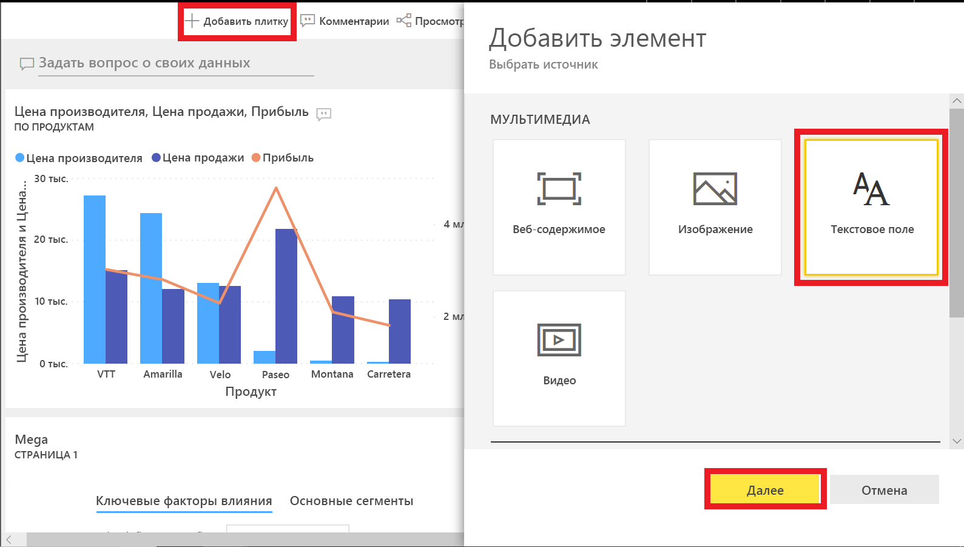Open the Просмотр related content option
This screenshot has height=547, width=964.
coord(430,21)
